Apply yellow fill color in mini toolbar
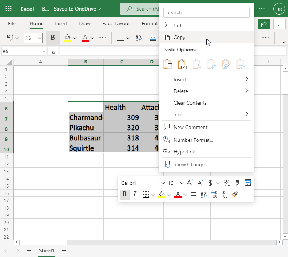 tap(162, 195)
